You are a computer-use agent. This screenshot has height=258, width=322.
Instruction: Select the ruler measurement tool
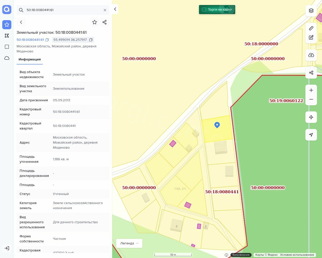[x=311, y=28]
